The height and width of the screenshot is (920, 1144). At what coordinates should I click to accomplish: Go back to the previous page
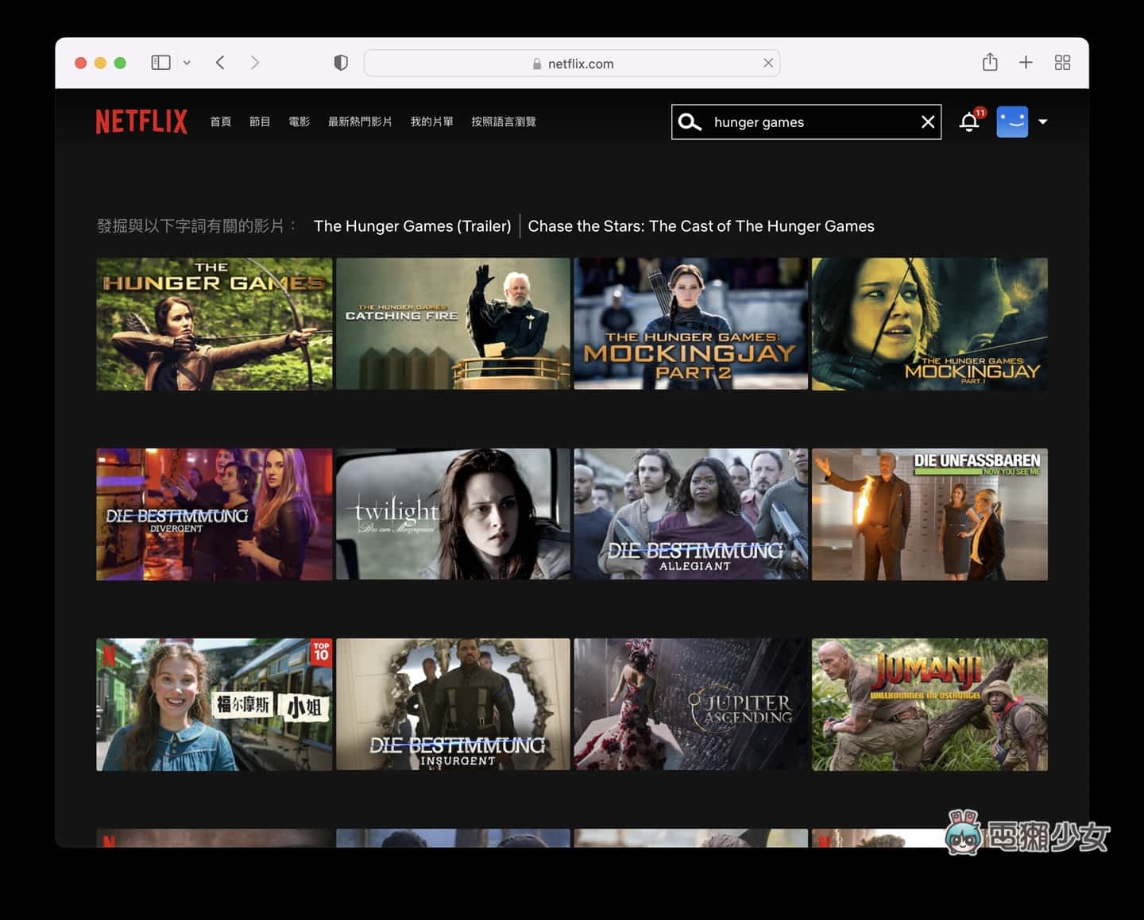220,63
